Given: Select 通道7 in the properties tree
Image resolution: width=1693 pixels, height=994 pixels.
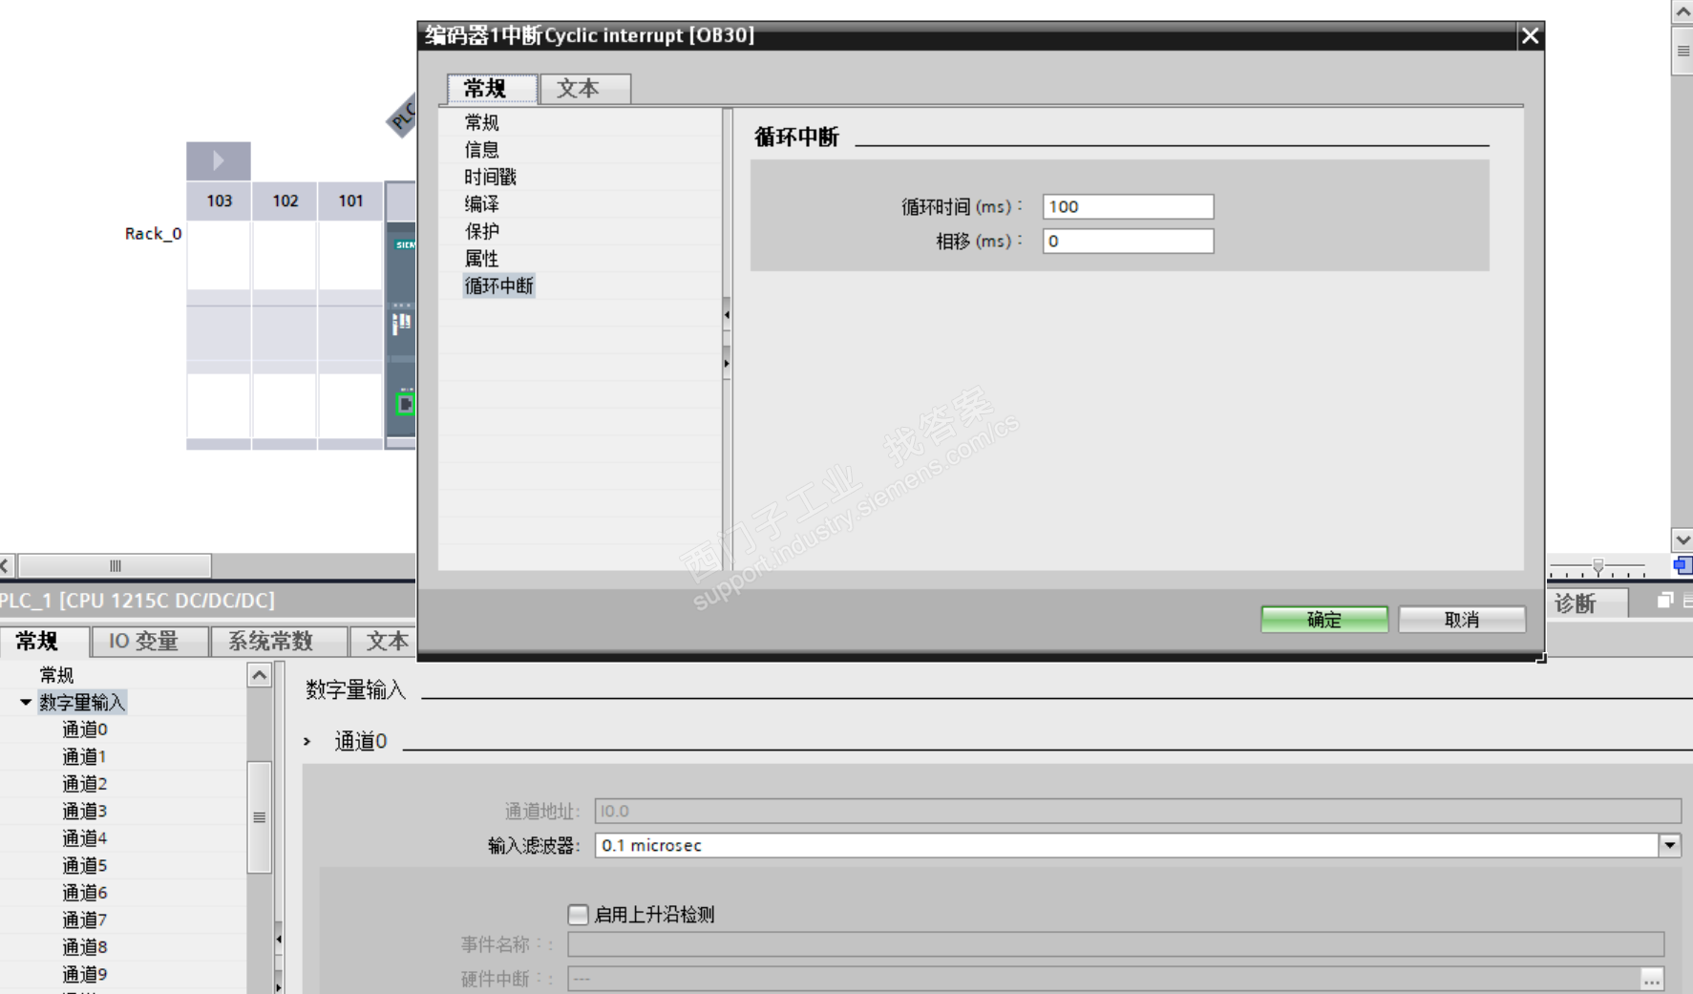Looking at the screenshot, I should pyautogui.click(x=85, y=920).
